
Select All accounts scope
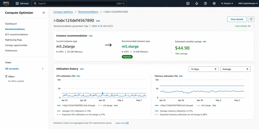tap(12, 69)
